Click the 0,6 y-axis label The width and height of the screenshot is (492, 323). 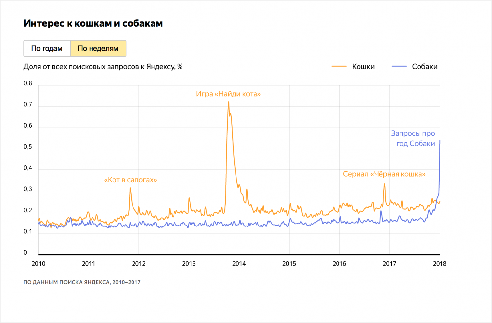pyautogui.click(x=28, y=126)
